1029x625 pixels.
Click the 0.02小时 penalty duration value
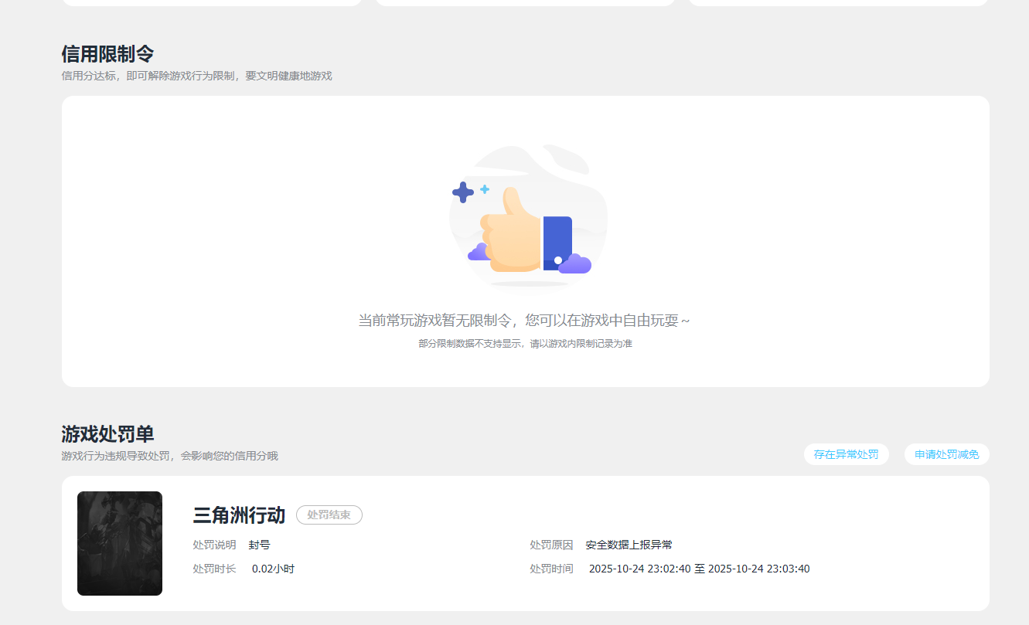(x=273, y=568)
